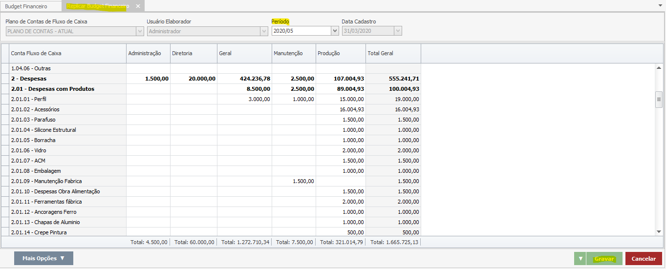Click Manutenção cell for 2.01.09 Manutenção Fabrica
The height and width of the screenshot is (269, 666).
point(294,181)
